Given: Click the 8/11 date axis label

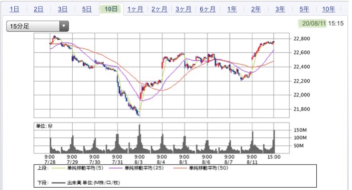Looking at the screenshot, I should click(x=252, y=162).
